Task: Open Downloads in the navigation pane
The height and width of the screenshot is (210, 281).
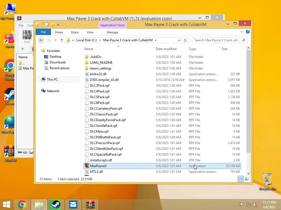Action: coord(58,62)
